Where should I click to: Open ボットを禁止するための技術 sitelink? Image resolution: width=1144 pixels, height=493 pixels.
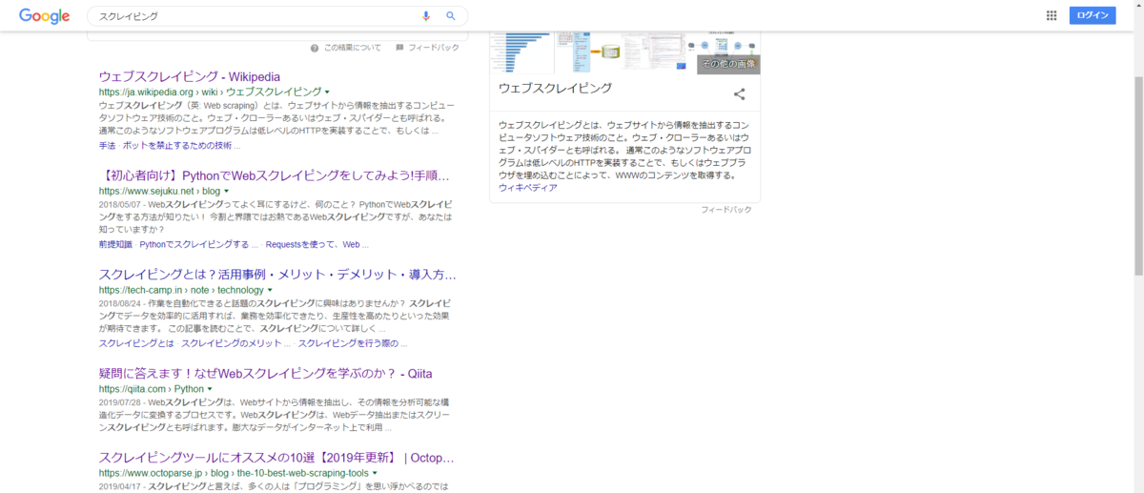(x=177, y=145)
